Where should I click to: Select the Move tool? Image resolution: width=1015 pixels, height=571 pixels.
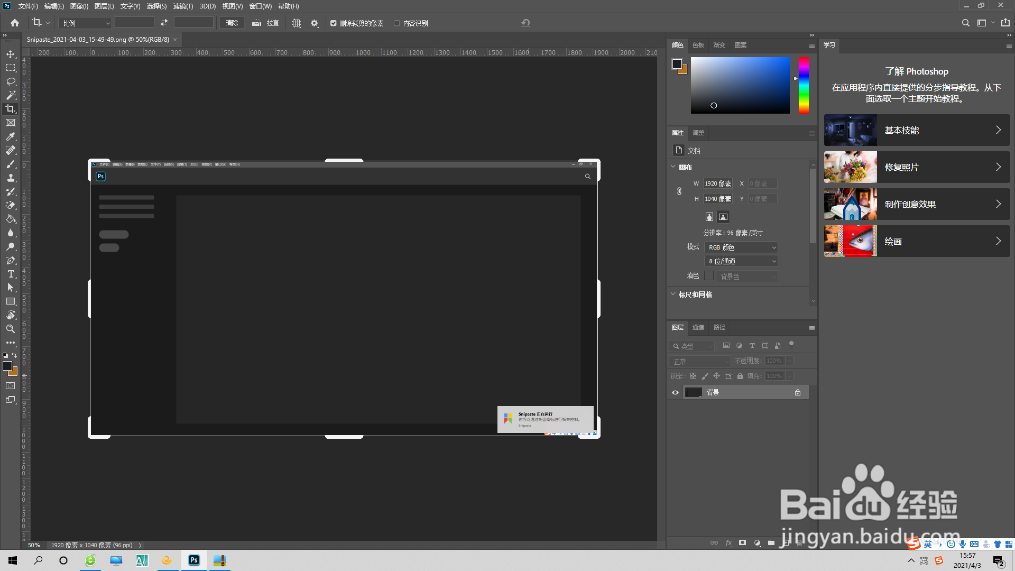click(11, 54)
